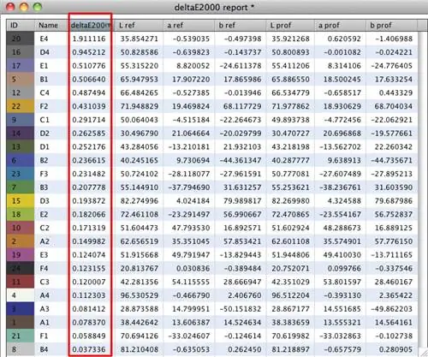Sort by the a prof column header
Viewport: 428px width, 357px height.
pyautogui.click(x=340, y=26)
